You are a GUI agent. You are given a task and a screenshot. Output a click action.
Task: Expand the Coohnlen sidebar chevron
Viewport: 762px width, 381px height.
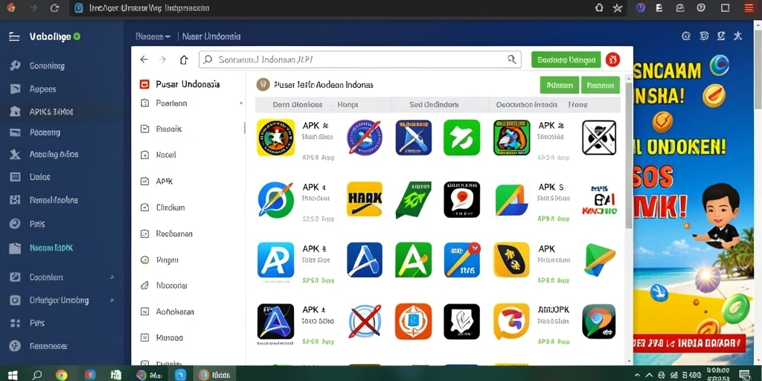[112, 277]
